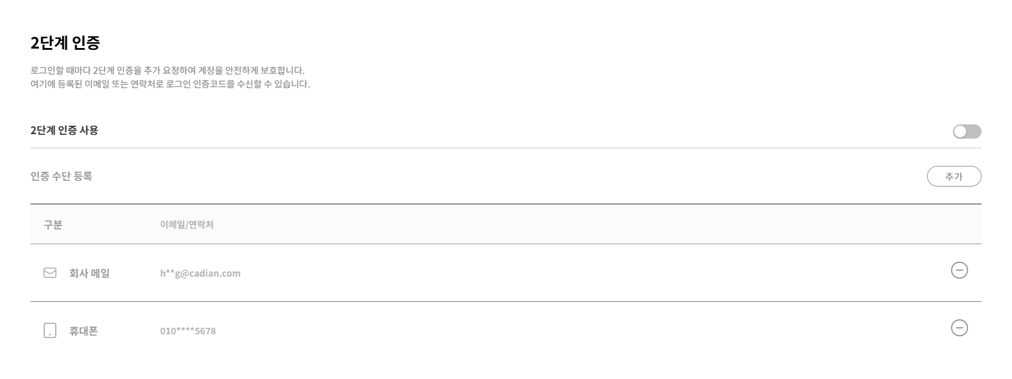
Task: Toggle the 2단계 인증 사용 switch
Action: pos(967,132)
